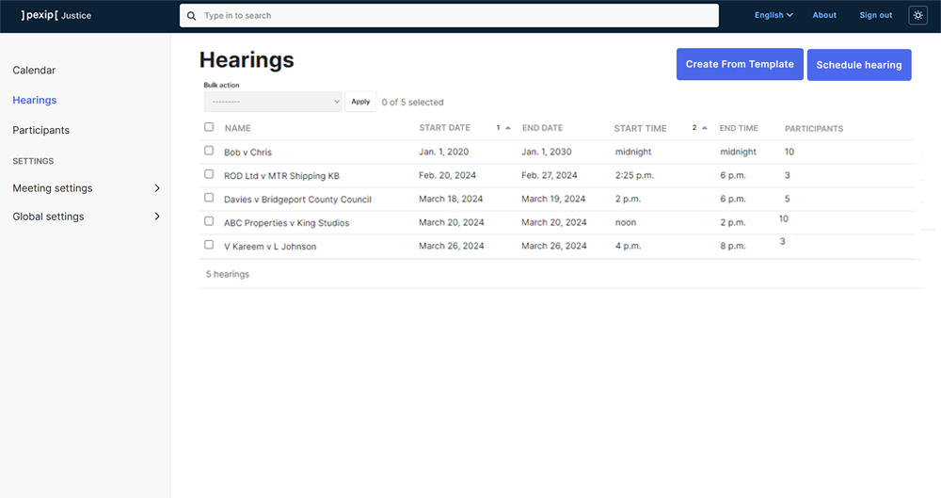Click Sign out in header
The height and width of the screenshot is (498, 941).
tap(875, 15)
